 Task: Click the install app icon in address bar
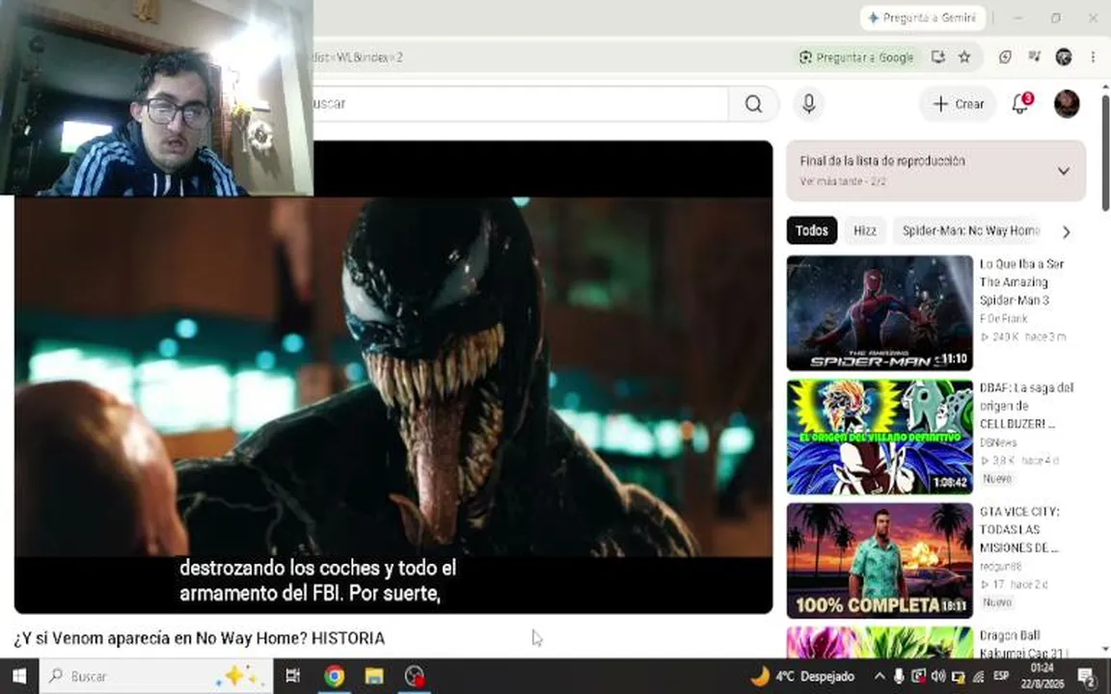tap(938, 58)
